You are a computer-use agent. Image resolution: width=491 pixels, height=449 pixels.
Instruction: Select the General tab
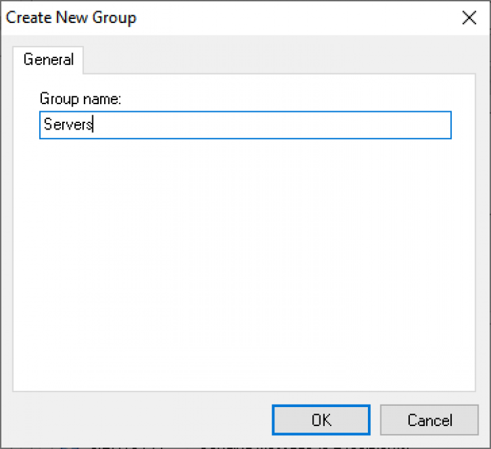coord(48,60)
